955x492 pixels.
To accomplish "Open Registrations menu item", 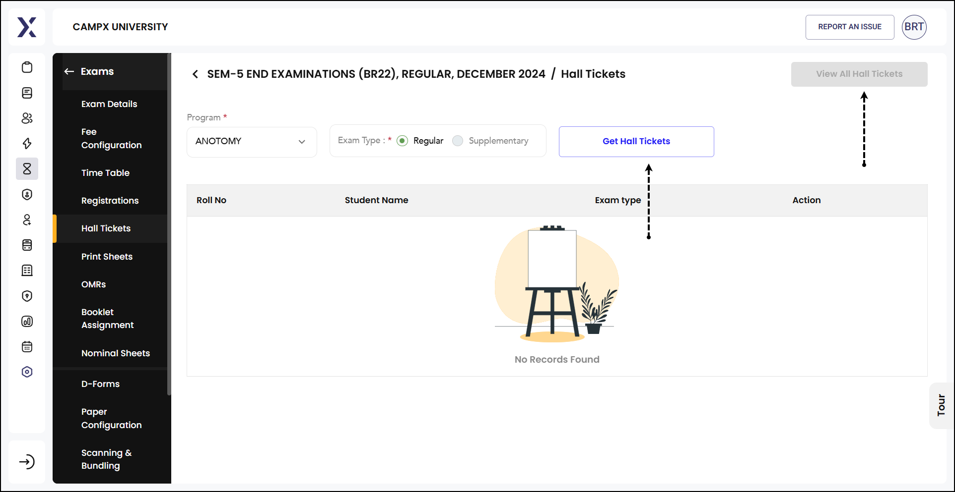I will 110,201.
